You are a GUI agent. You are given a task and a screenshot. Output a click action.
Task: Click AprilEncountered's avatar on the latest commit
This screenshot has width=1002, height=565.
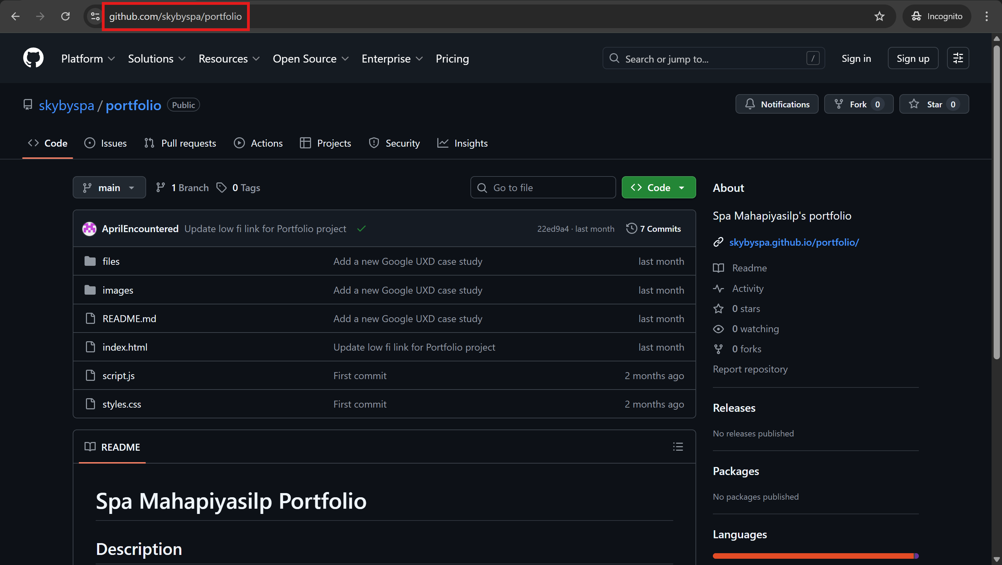(x=89, y=229)
